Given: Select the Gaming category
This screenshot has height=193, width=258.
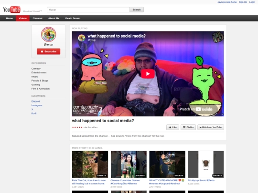Looking at the screenshot, I should (35, 85).
